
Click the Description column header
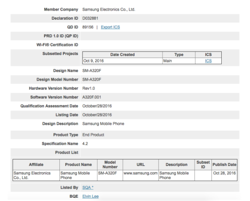coord(176,165)
